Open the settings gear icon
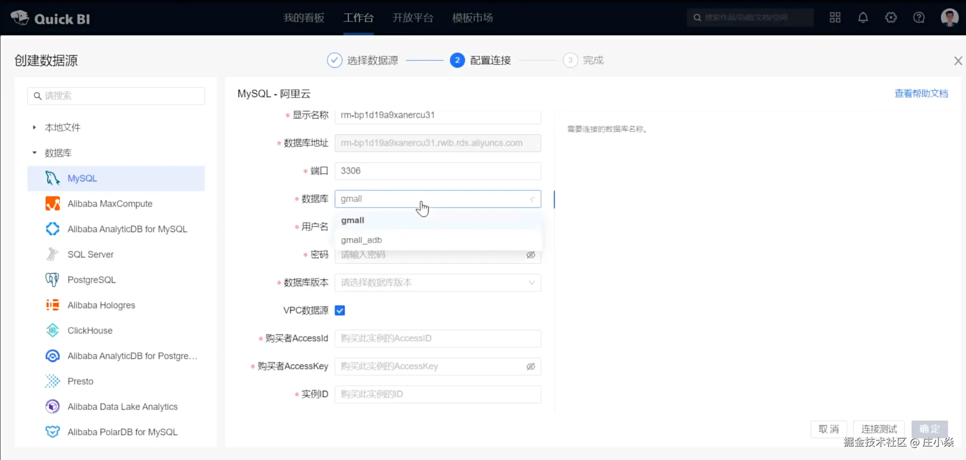966x460 pixels. 891,18
